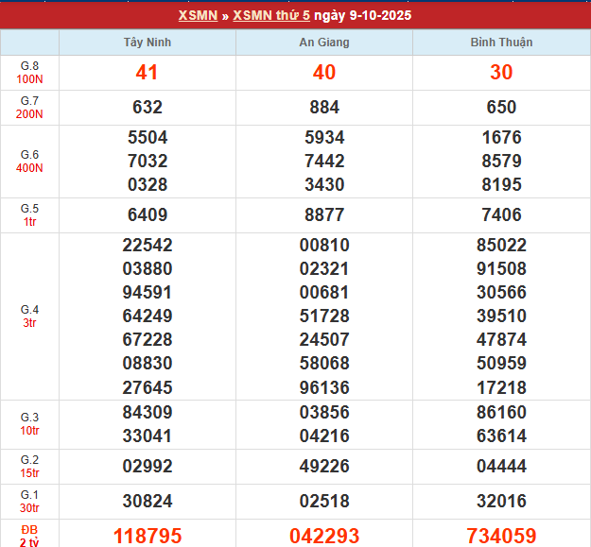This screenshot has height=547, width=591.
Task: Click An Giang G.8 number 40
Action: [324, 73]
